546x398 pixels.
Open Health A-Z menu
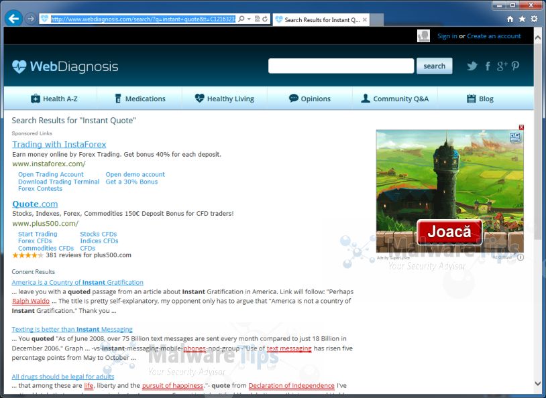coord(54,98)
